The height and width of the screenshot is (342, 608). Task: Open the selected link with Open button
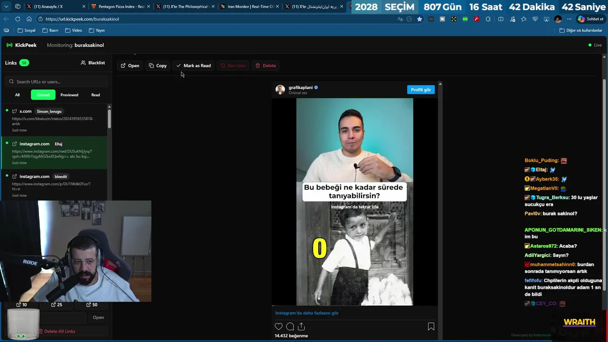click(x=130, y=66)
